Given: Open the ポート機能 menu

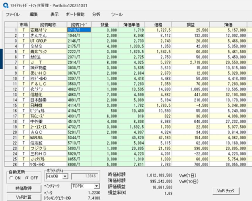Looking at the screenshot, I should click(x=75, y=15).
